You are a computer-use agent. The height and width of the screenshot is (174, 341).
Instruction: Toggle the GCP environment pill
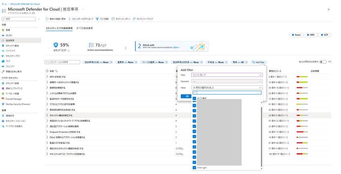tap(325, 35)
